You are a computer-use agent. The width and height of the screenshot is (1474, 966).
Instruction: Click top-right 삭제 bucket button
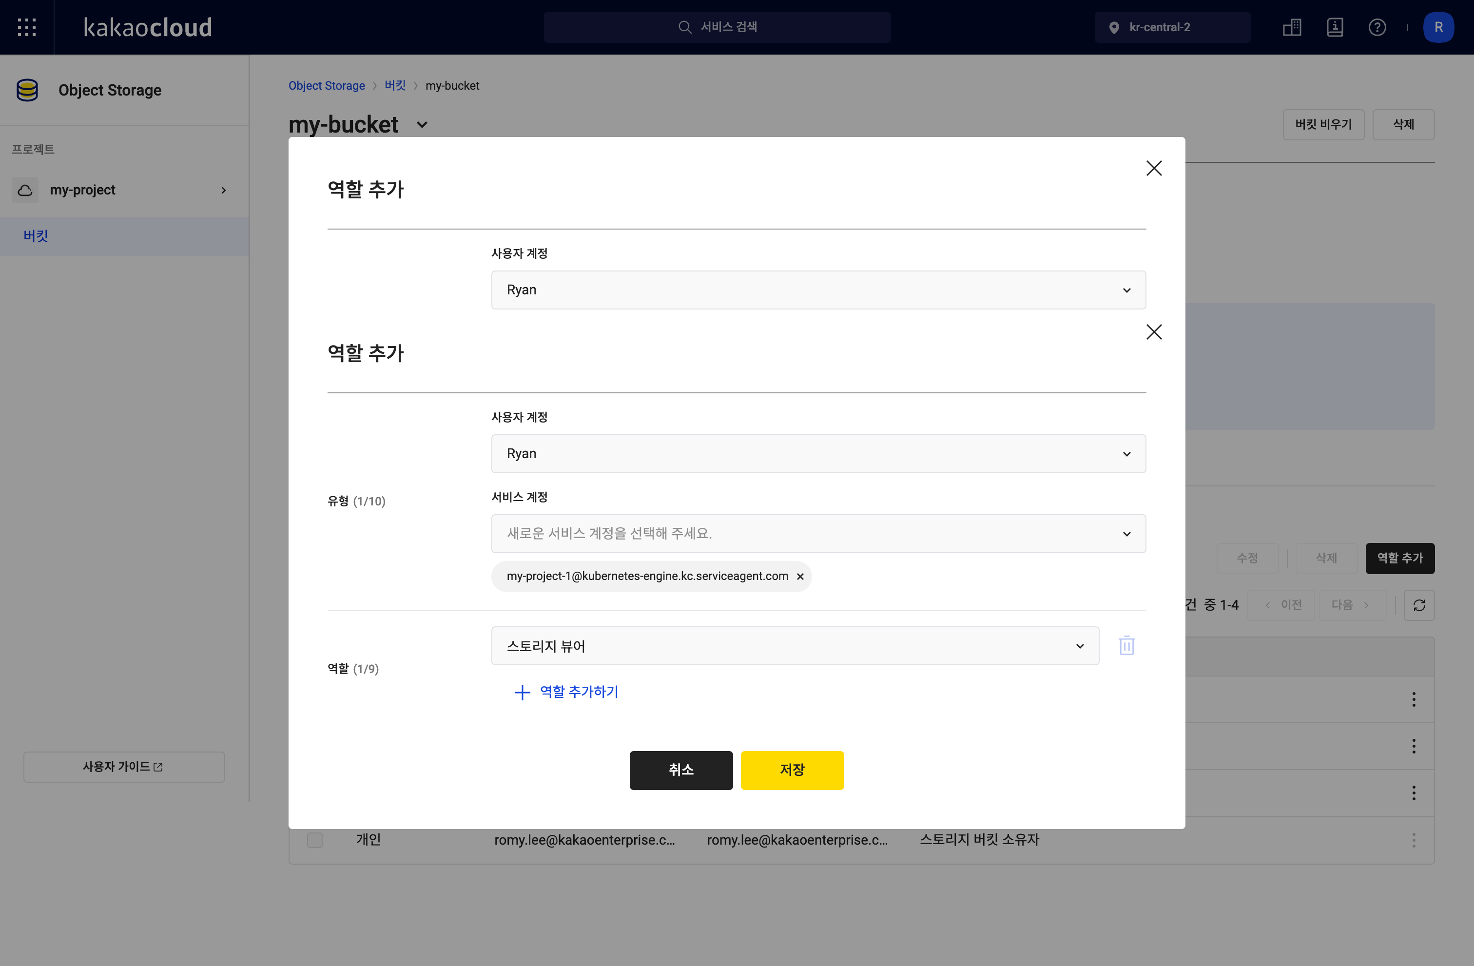pos(1403,124)
